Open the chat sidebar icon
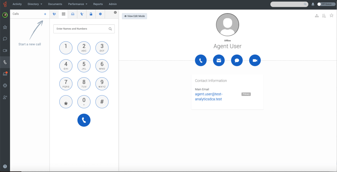The height and width of the screenshot is (172, 337). pyautogui.click(x=5, y=39)
